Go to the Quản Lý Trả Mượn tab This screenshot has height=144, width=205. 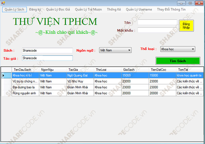[88, 10]
